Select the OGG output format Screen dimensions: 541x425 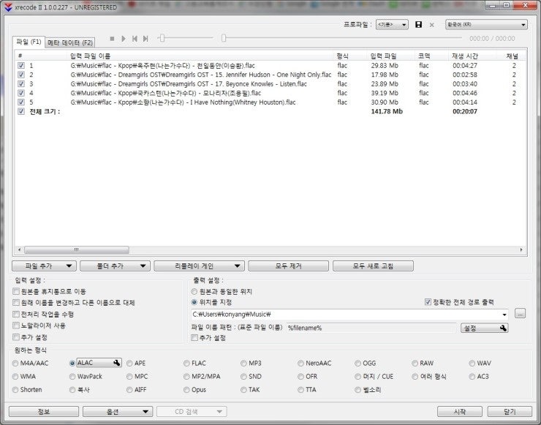[x=366, y=364]
